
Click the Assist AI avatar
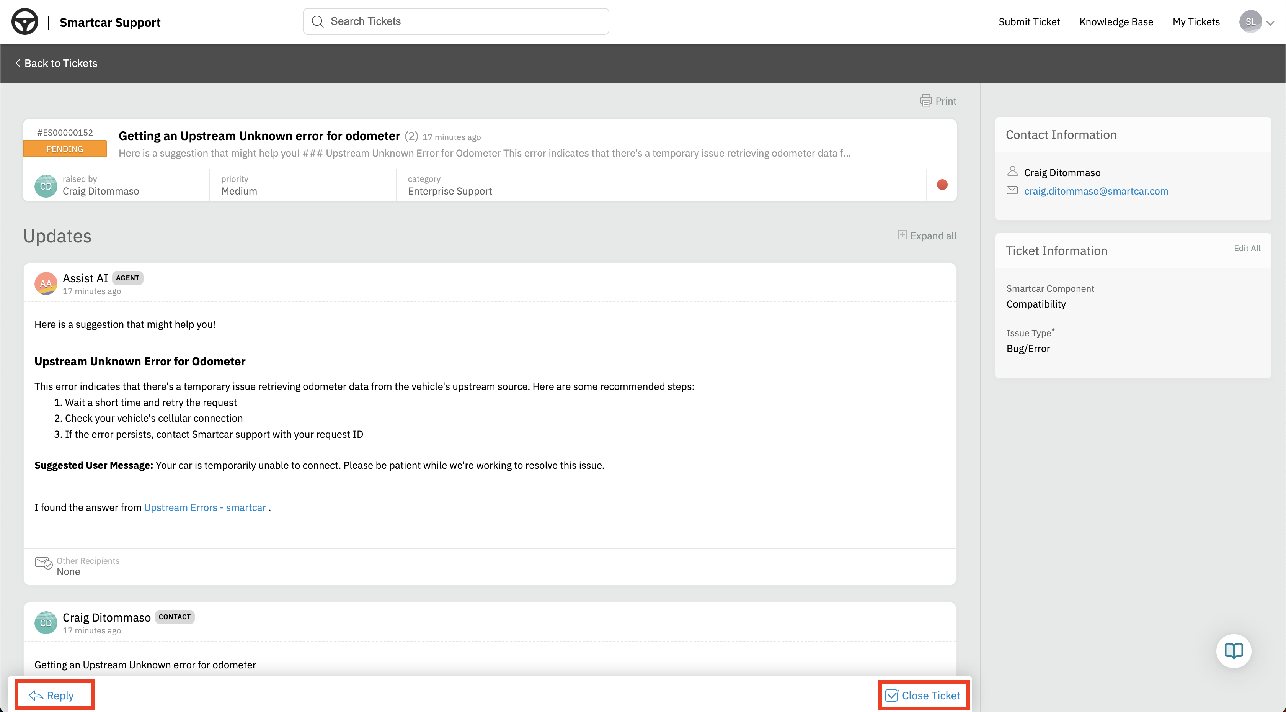click(x=46, y=283)
